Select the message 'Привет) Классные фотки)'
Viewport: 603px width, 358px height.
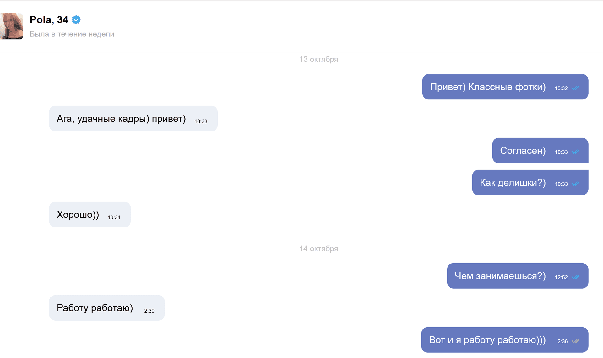[487, 87]
